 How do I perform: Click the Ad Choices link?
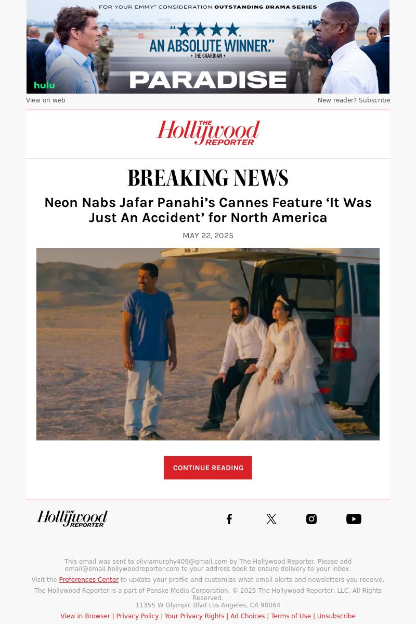tap(248, 616)
